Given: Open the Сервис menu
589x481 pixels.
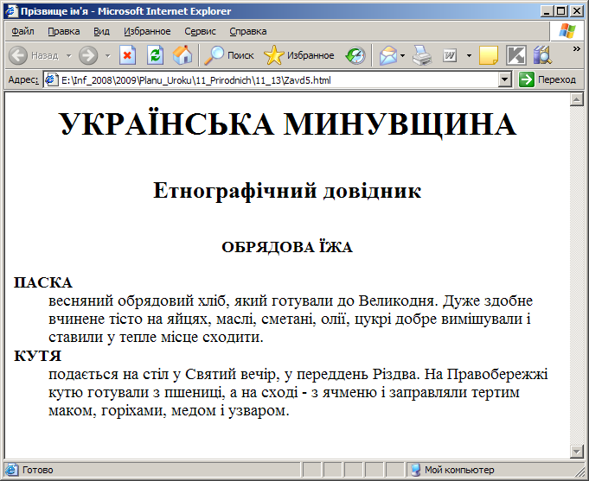Looking at the screenshot, I should 200,31.
